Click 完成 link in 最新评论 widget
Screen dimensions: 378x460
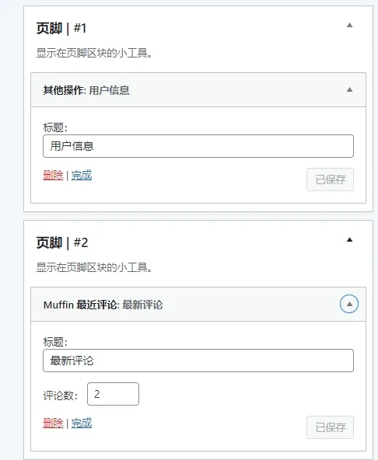82,423
